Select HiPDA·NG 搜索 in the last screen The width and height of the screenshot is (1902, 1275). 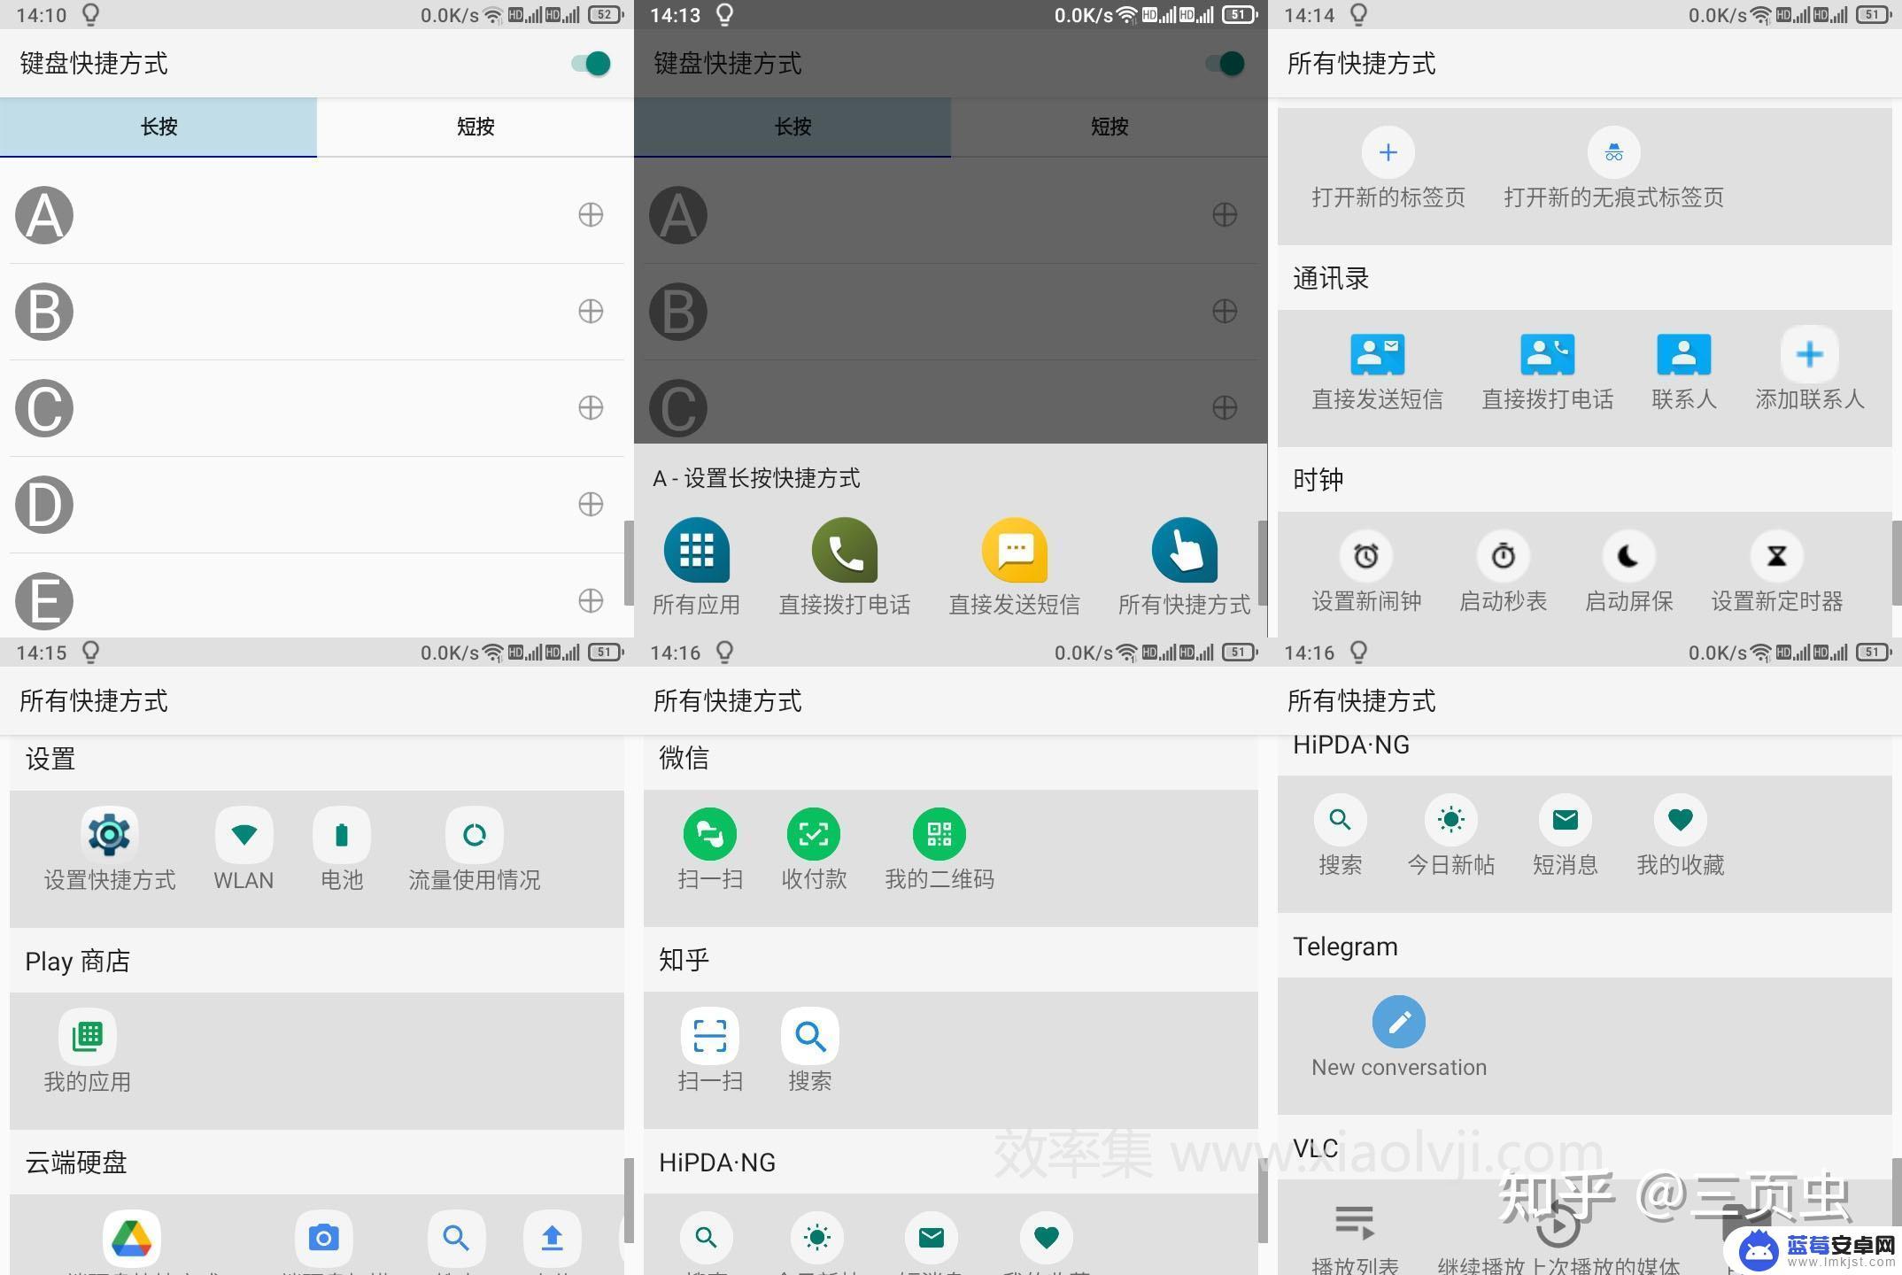point(1341,836)
